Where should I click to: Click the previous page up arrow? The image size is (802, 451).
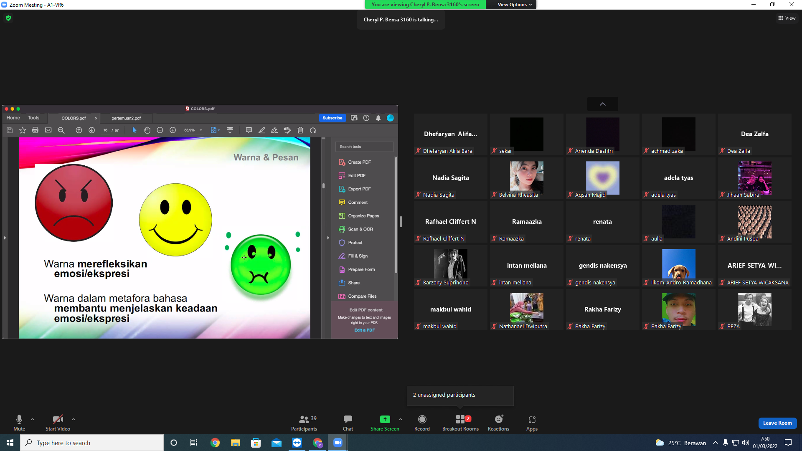pos(79,130)
